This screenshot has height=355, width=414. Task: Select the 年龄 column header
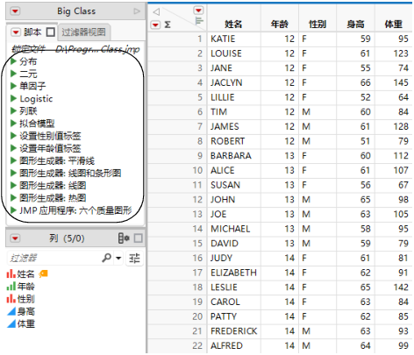click(x=280, y=25)
